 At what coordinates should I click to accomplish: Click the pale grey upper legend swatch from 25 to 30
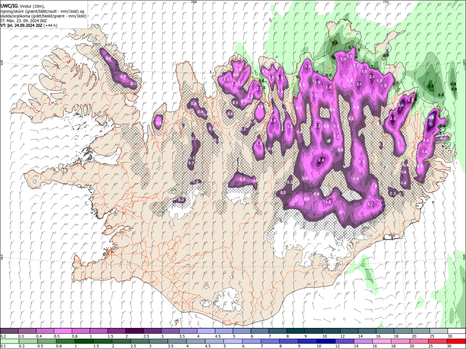click(x=439, y=331)
